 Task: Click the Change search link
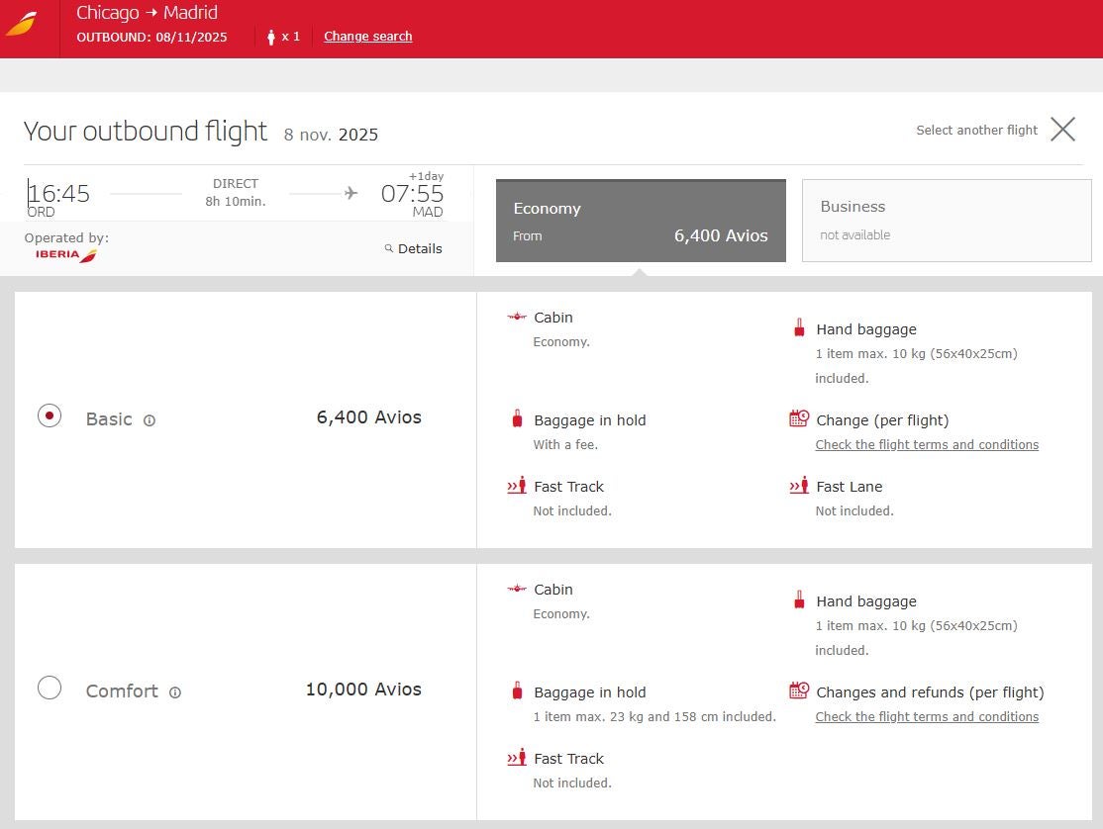tap(367, 37)
